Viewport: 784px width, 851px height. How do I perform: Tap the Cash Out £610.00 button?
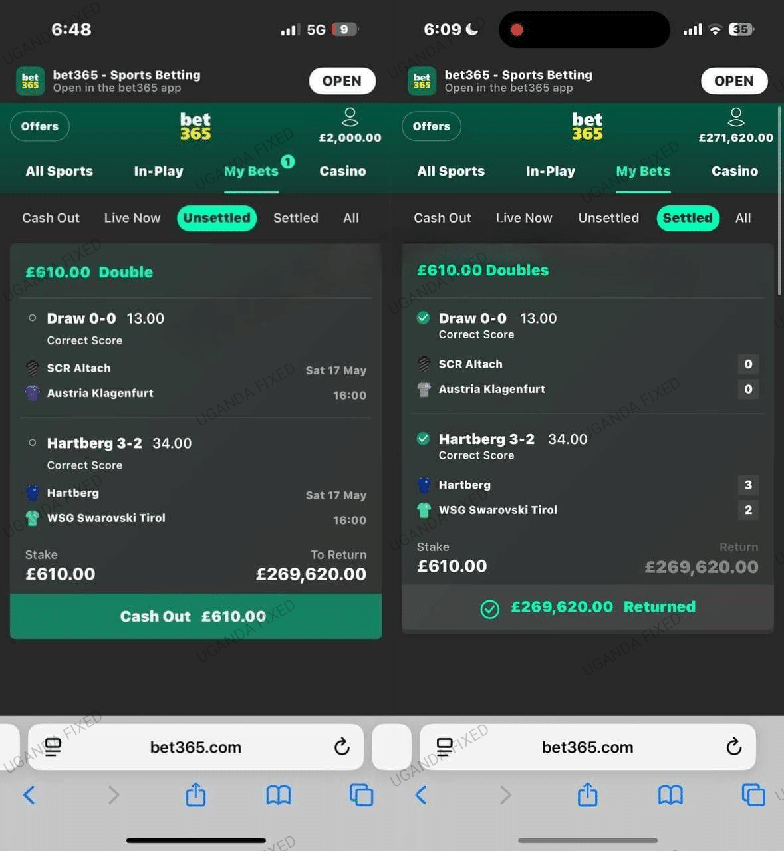click(x=196, y=616)
